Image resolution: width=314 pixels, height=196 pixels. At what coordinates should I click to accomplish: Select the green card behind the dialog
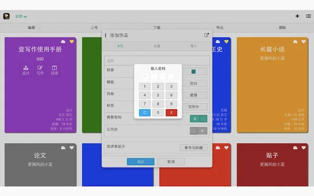(92, 85)
